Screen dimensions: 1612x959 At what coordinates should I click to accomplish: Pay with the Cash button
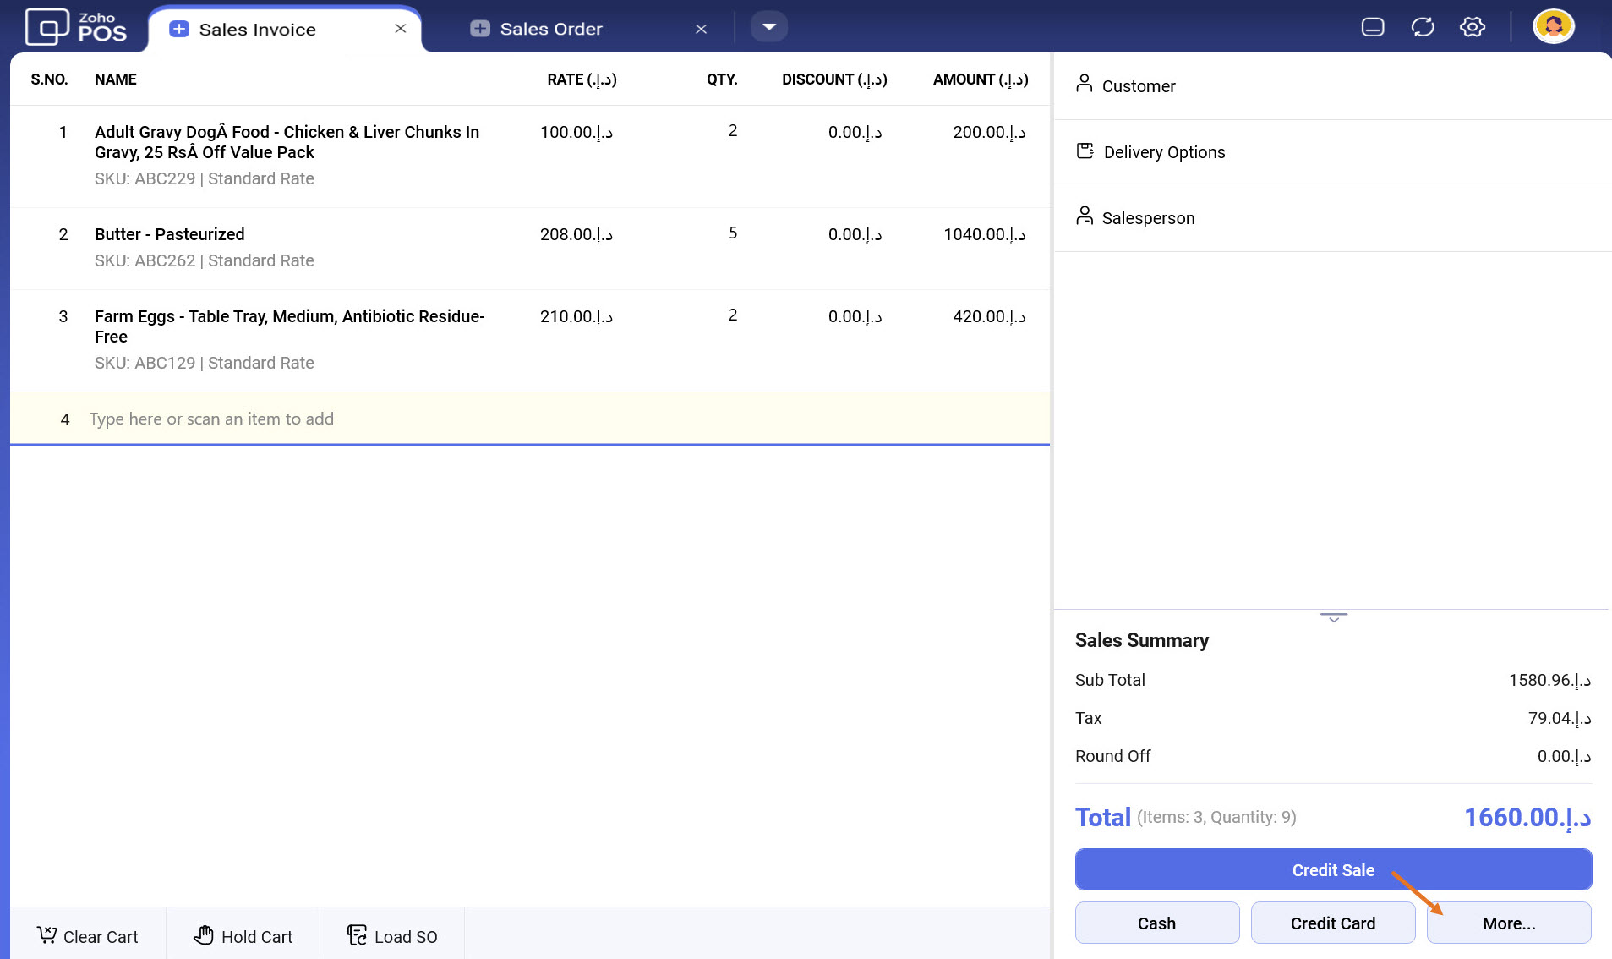(1156, 923)
